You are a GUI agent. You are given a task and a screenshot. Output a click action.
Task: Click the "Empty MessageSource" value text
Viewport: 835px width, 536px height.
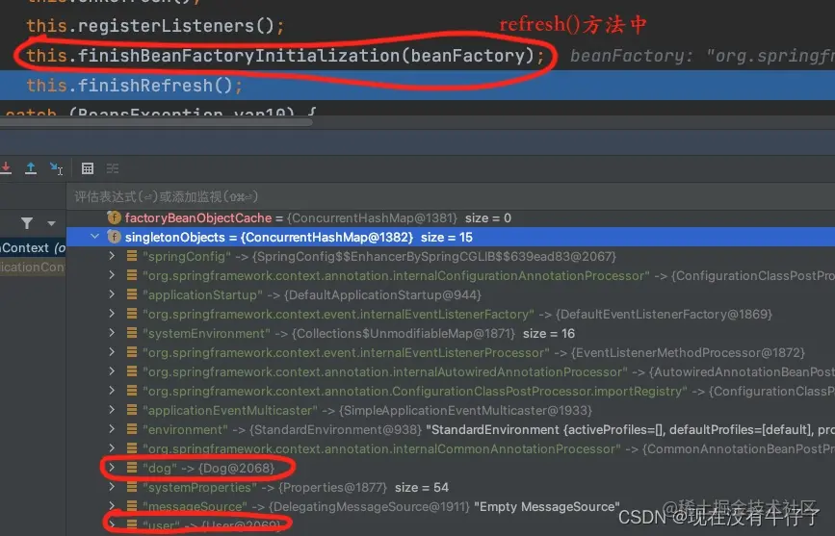click(x=547, y=506)
